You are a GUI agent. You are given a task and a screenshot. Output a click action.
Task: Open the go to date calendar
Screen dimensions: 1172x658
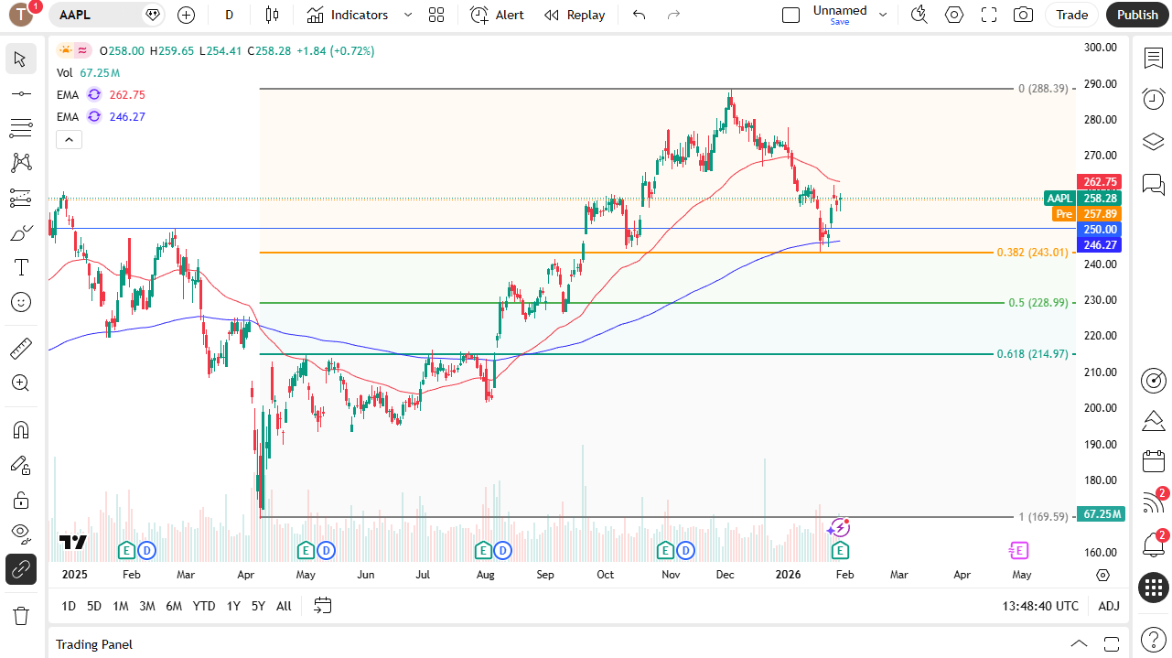(322, 606)
